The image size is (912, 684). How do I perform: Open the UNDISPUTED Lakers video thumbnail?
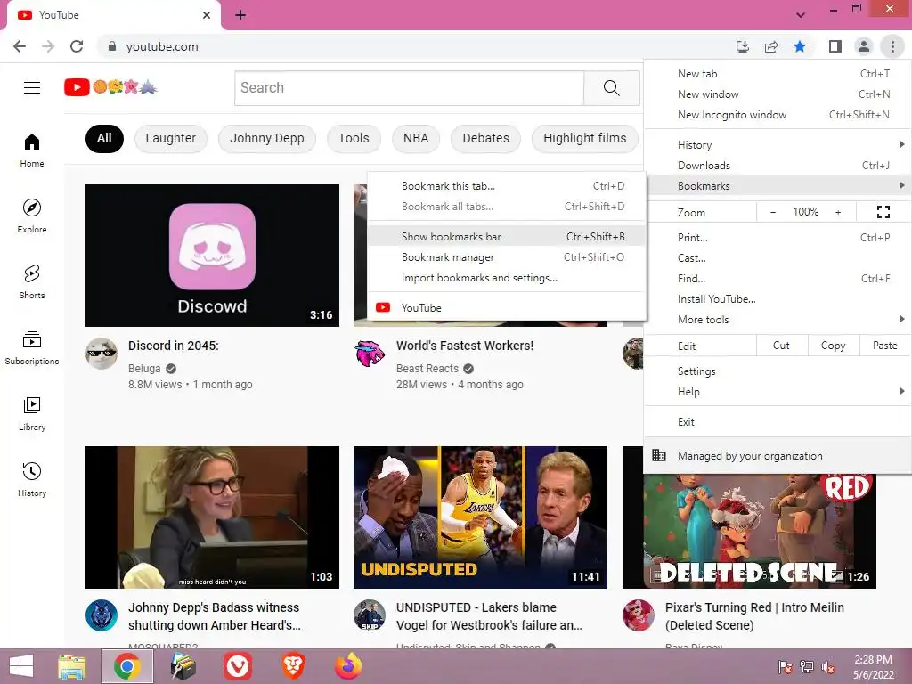pyautogui.click(x=480, y=517)
